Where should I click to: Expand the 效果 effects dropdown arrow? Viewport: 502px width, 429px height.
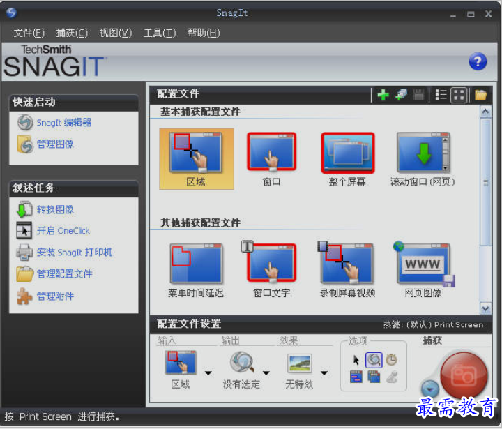(324, 373)
